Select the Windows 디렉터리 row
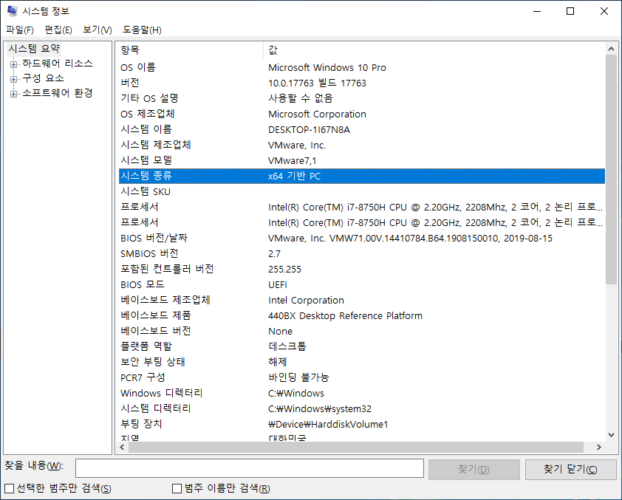 point(362,394)
